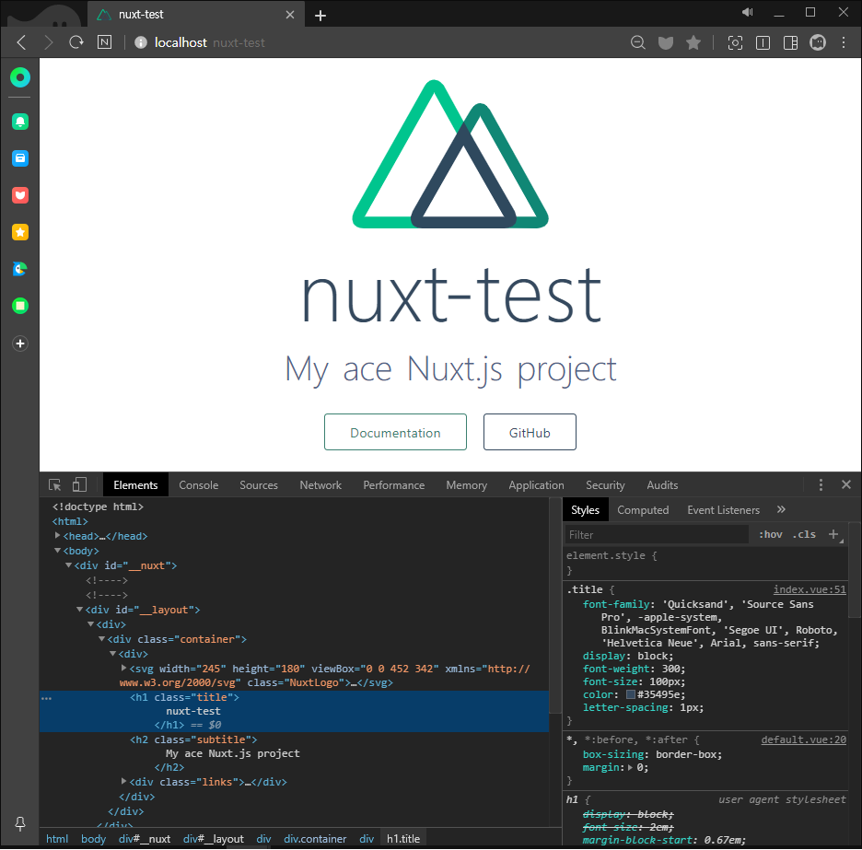Open color picker for #35495e swatch
Image resolution: width=862 pixels, height=850 pixels.
[631, 694]
